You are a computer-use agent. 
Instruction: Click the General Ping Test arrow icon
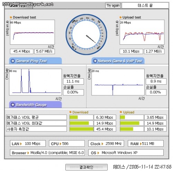(x=13, y=61)
